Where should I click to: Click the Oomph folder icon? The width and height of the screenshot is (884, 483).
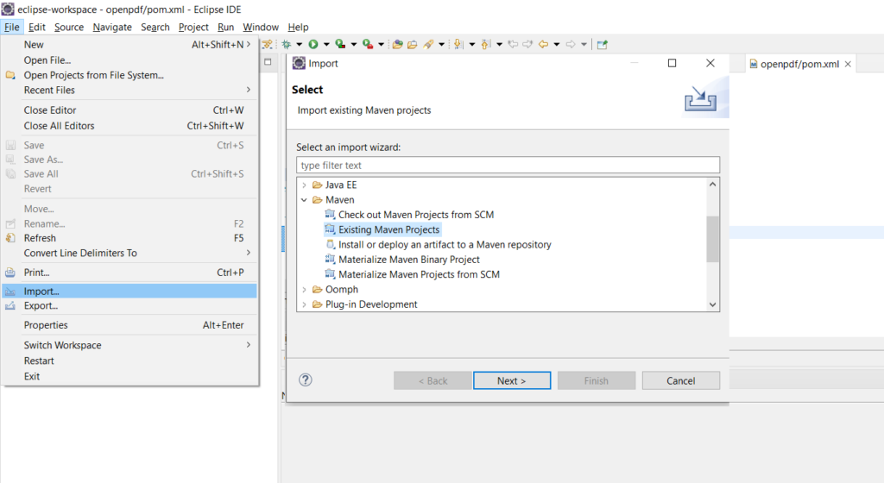pos(318,289)
